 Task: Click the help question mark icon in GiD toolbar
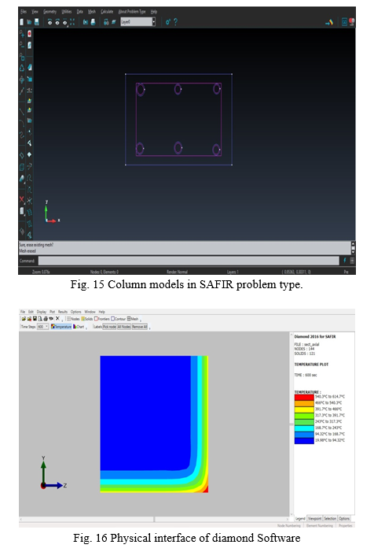tap(176, 22)
